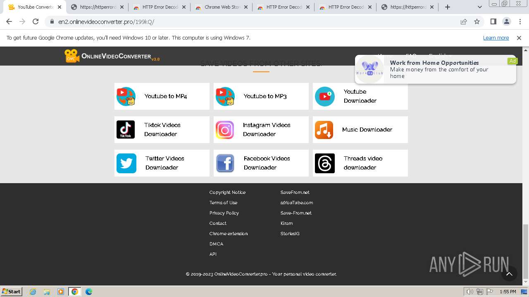Open a new browser tab
Viewport: 529px width, 297px height.
(448, 7)
